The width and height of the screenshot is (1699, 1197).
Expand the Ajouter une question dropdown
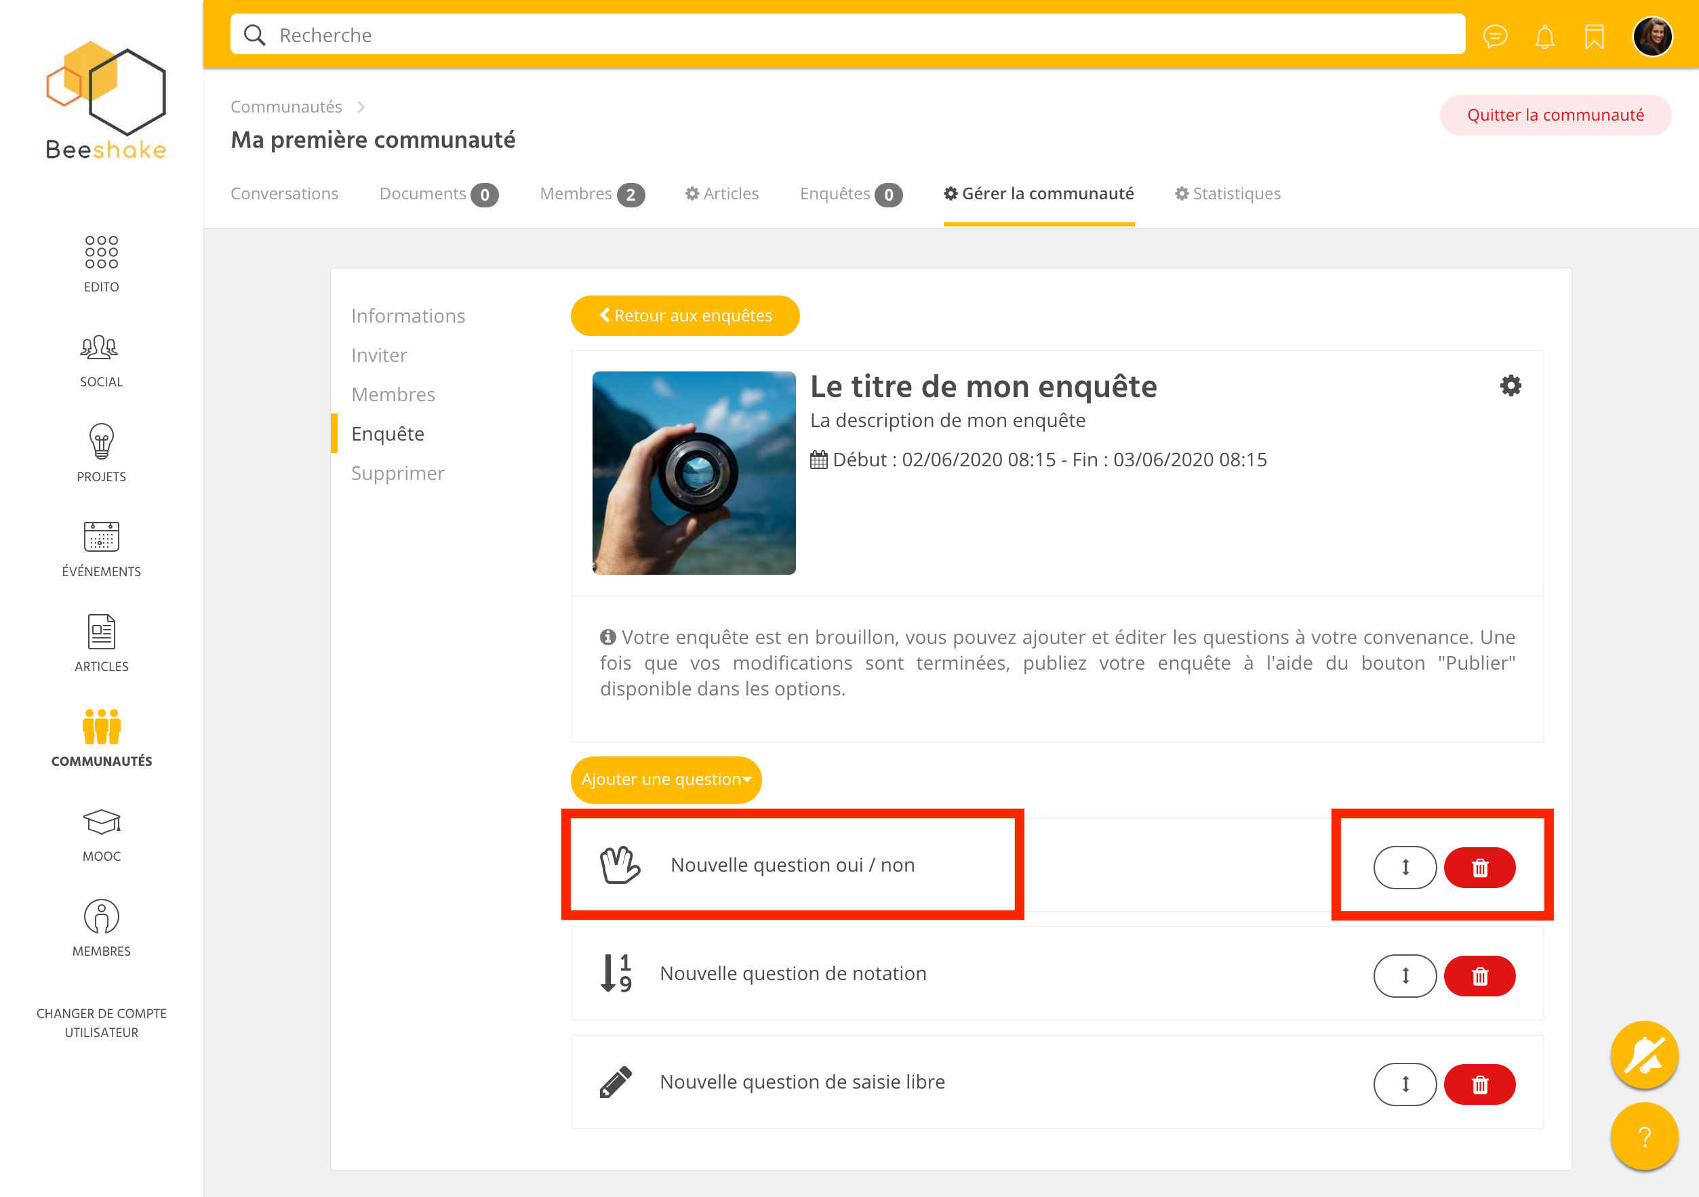[x=666, y=779]
